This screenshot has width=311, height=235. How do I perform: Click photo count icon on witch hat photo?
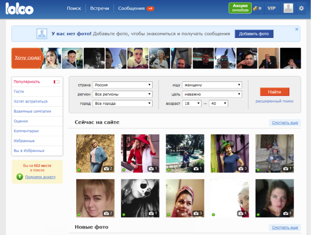click(243, 169)
